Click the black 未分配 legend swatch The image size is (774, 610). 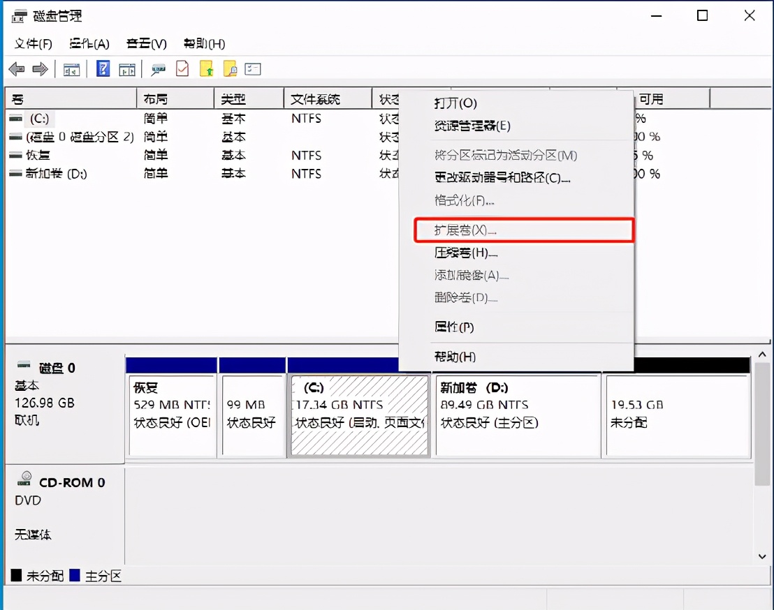[x=16, y=575]
